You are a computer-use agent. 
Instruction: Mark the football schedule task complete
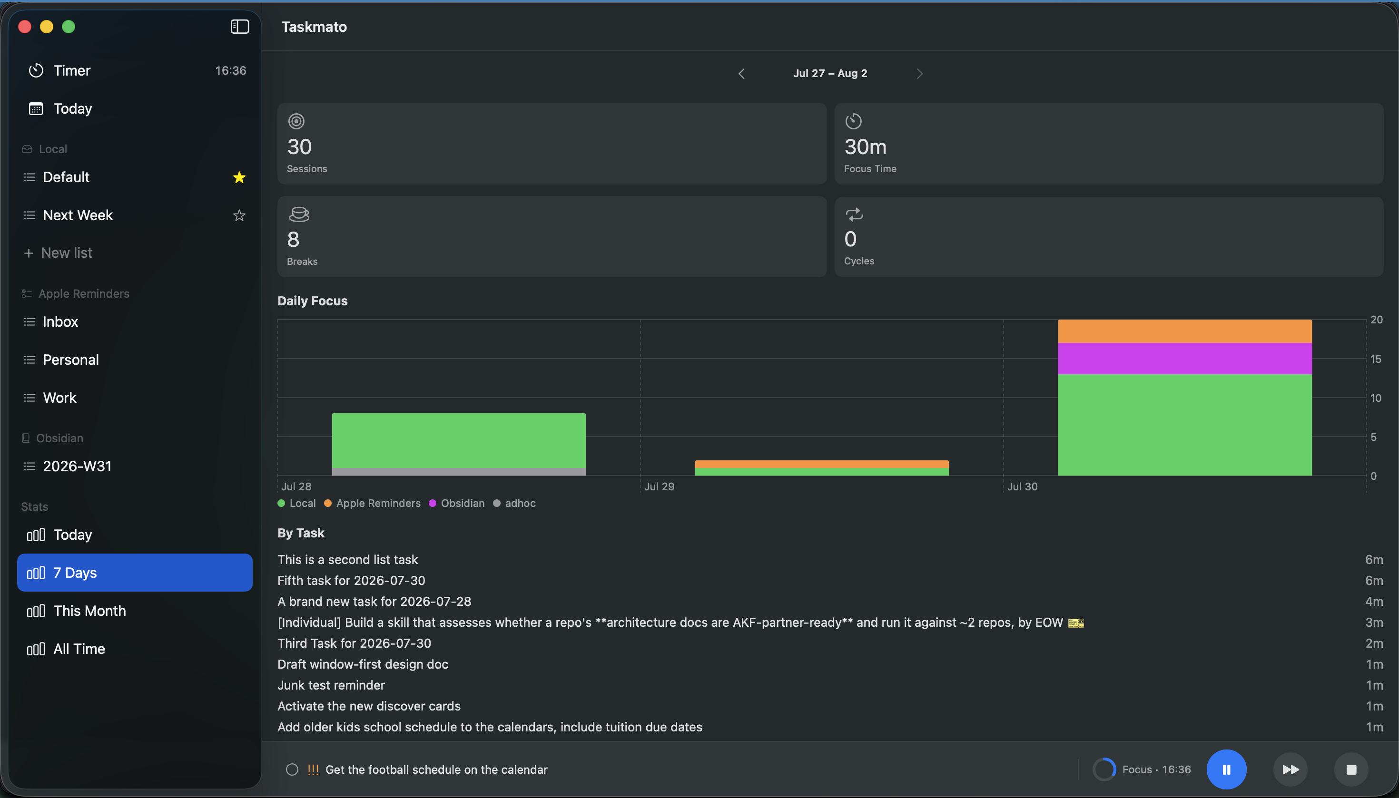tap(292, 769)
